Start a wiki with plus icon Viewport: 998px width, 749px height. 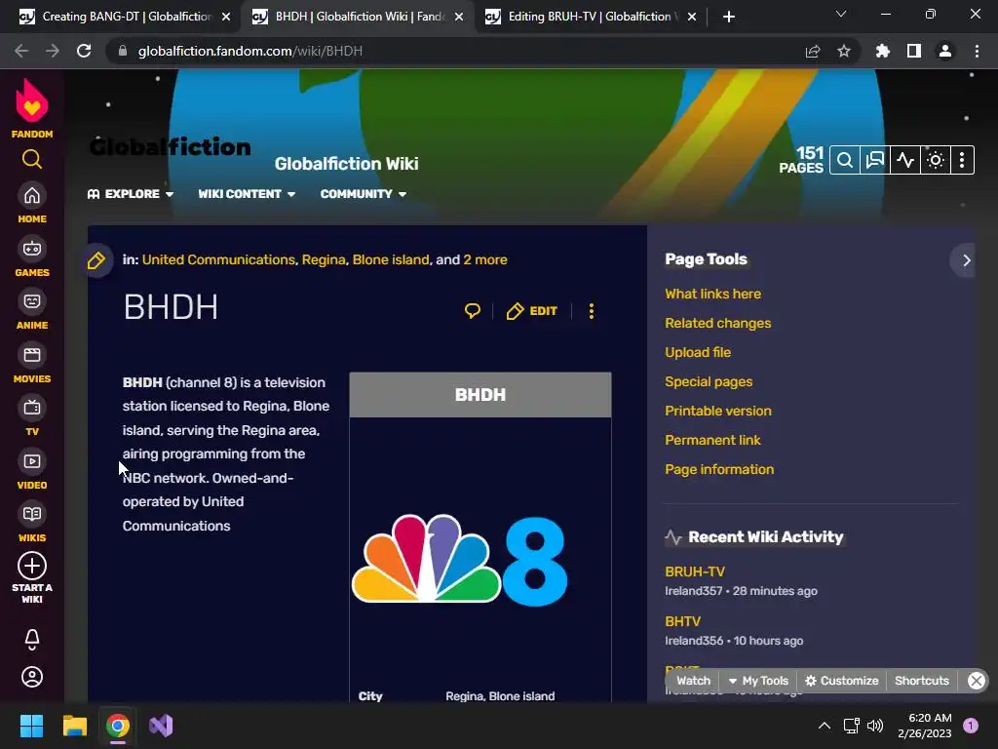(x=32, y=566)
